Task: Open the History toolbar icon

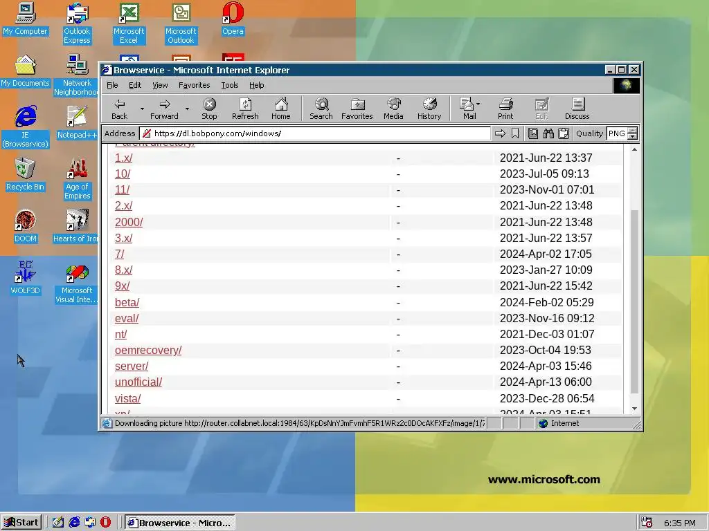Action: click(x=429, y=109)
